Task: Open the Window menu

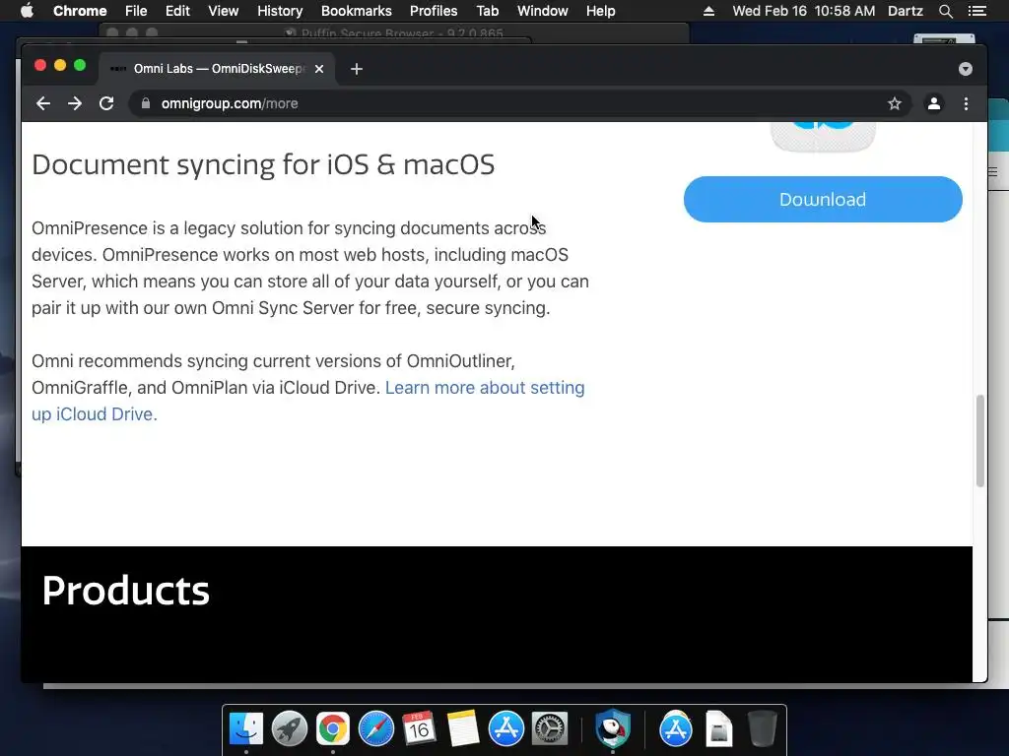Action: click(x=543, y=11)
